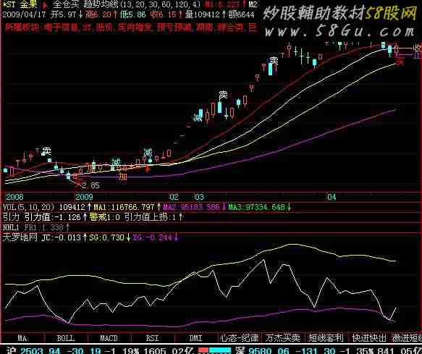Switch to the RSI tab

(152, 338)
